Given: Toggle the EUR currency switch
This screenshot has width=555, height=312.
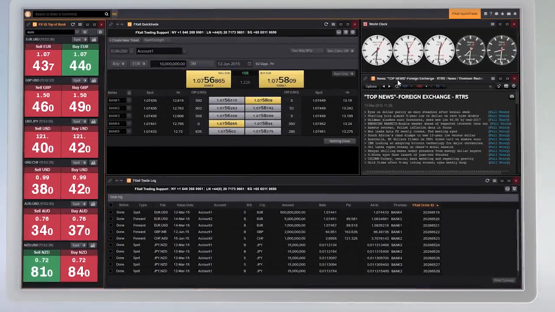Looking at the screenshot, I should pos(139,64).
